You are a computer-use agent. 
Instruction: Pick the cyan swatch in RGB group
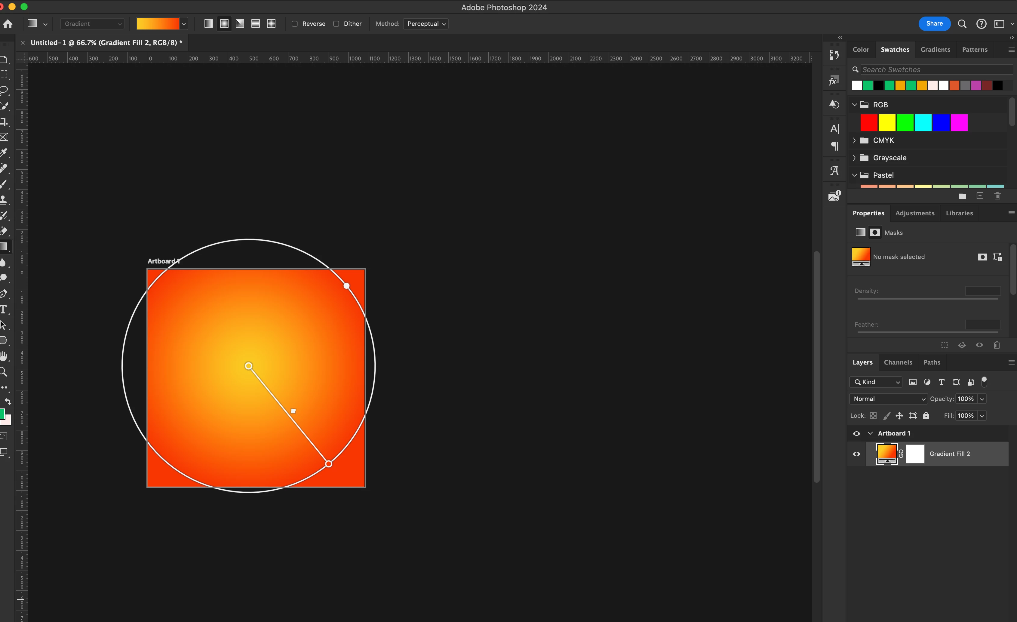click(x=923, y=123)
